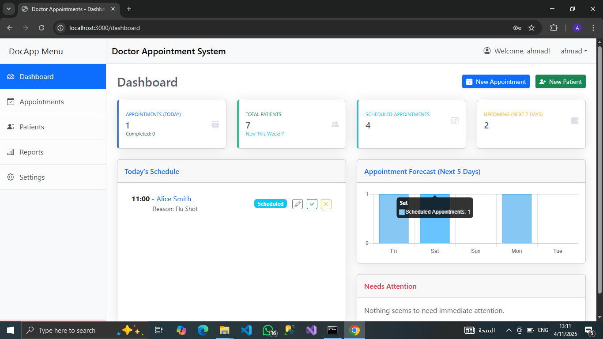This screenshot has height=339, width=603.
Task: Open Settings from the sidebar
Action: [53, 177]
